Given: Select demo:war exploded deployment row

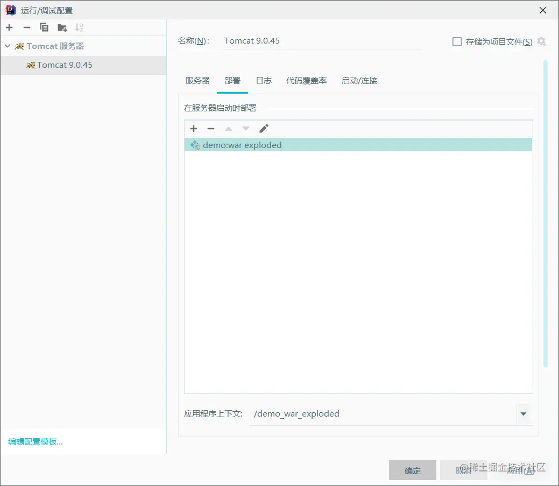Looking at the screenshot, I should click(358, 145).
